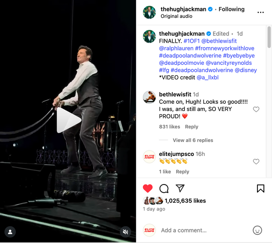Share post via paper plane icon

point(180,188)
